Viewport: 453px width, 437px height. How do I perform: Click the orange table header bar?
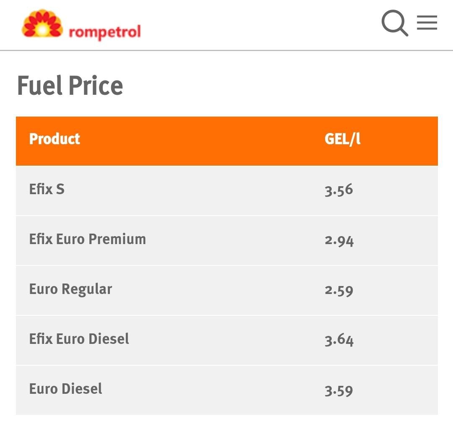click(226, 140)
